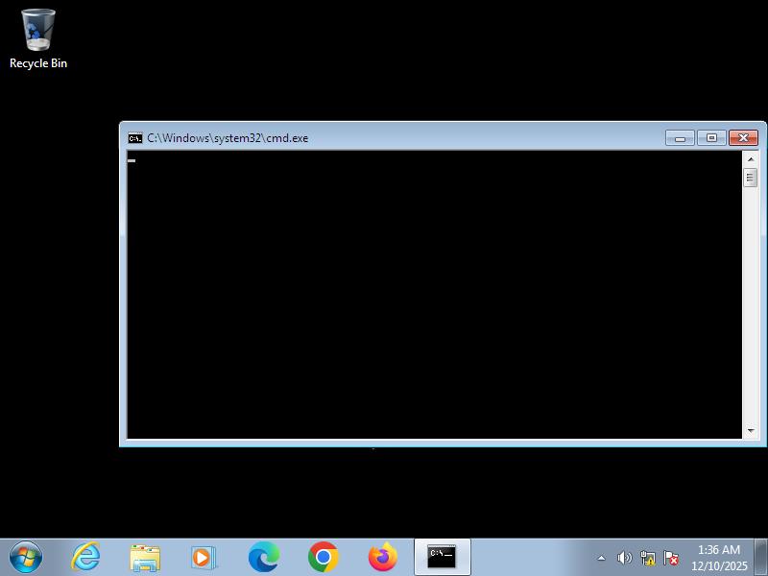
Task: Show hidden system tray icons
Action: click(x=602, y=558)
